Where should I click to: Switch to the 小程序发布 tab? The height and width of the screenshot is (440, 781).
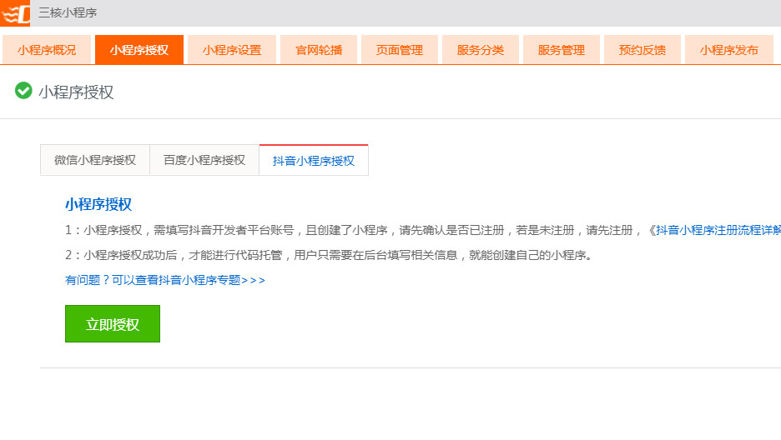[729, 50]
